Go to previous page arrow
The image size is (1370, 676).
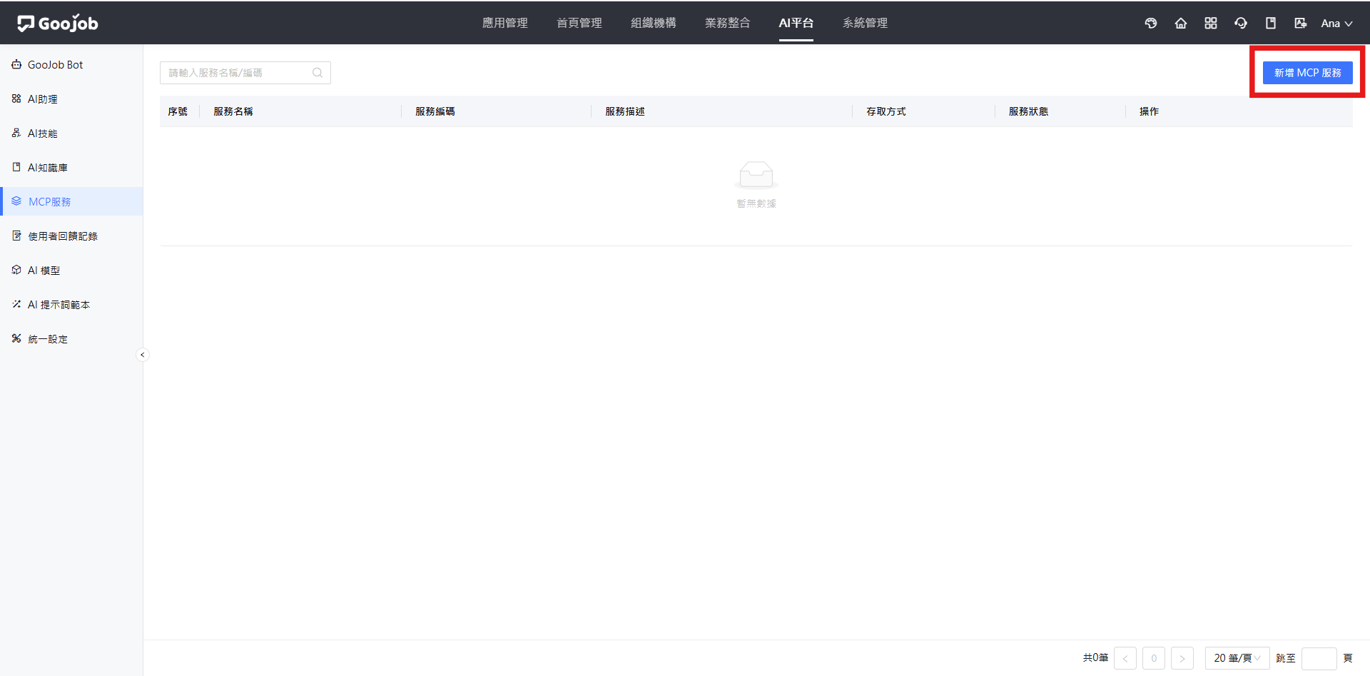click(1125, 658)
